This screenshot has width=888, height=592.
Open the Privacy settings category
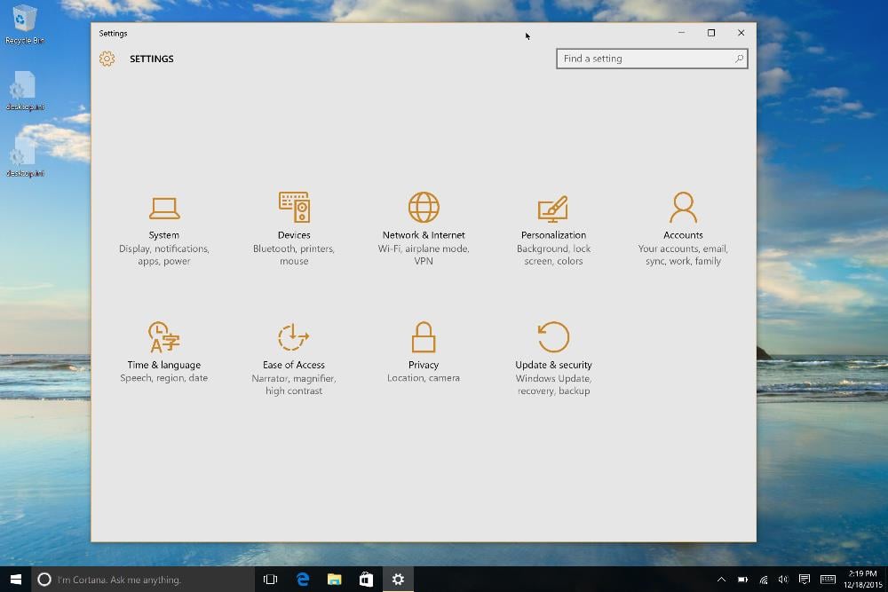(x=424, y=353)
